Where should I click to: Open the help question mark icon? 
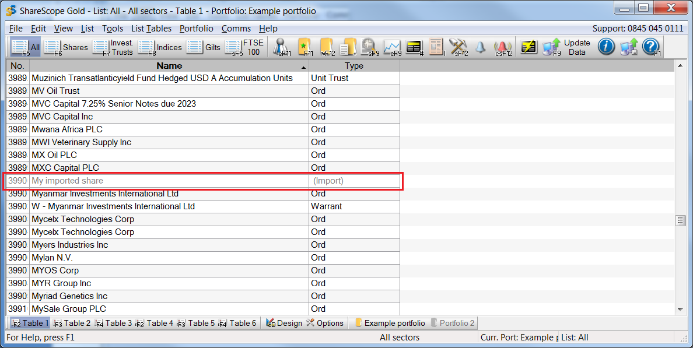click(650, 47)
